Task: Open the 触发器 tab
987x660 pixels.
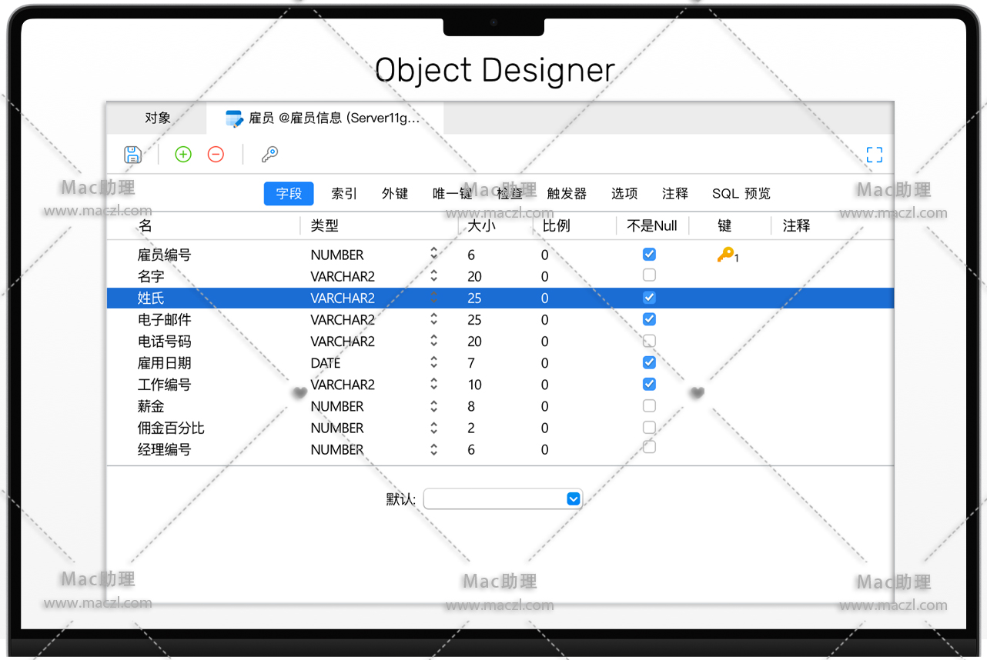Action: [x=567, y=194]
